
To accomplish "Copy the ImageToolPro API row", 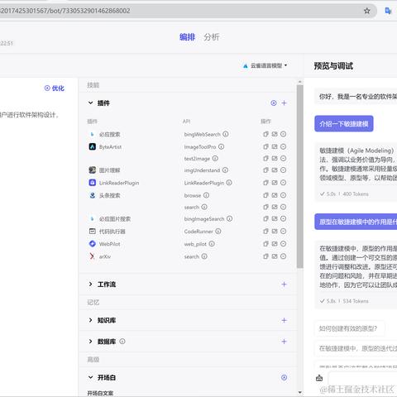I will [265, 146].
